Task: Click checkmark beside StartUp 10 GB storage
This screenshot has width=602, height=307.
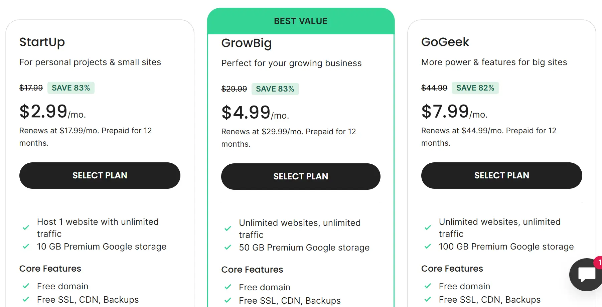Action: [x=26, y=247]
